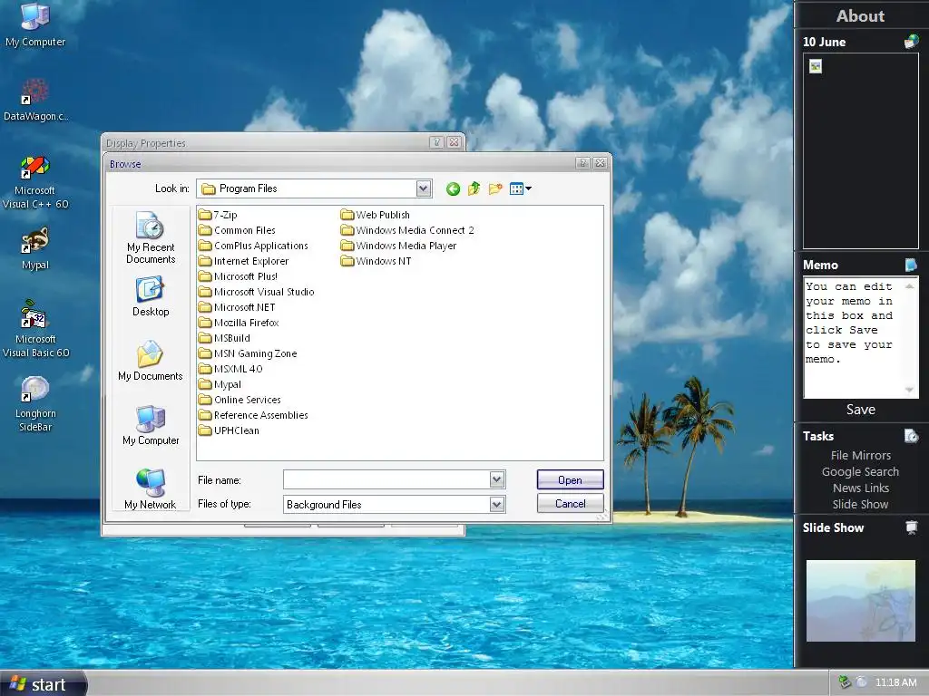Click the slide show preview thumbnail

pyautogui.click(x=860, y=601)
